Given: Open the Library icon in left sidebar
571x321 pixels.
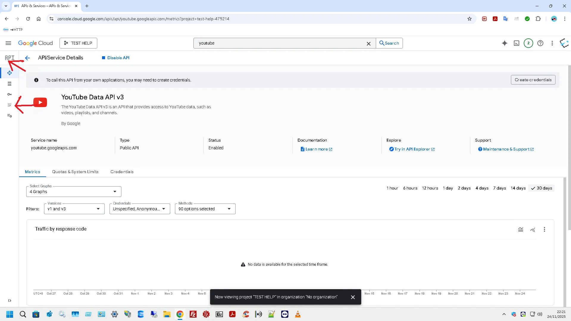Looking at the screenshot, I should coord(10,84).
